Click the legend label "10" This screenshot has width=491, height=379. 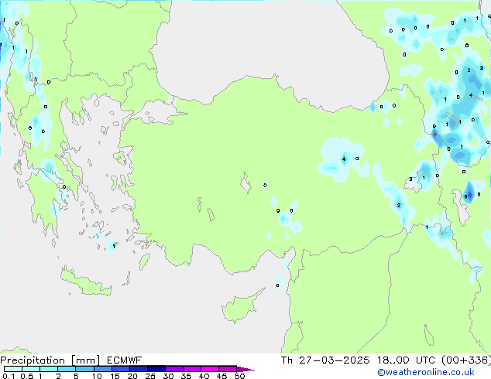pos(97,376)
